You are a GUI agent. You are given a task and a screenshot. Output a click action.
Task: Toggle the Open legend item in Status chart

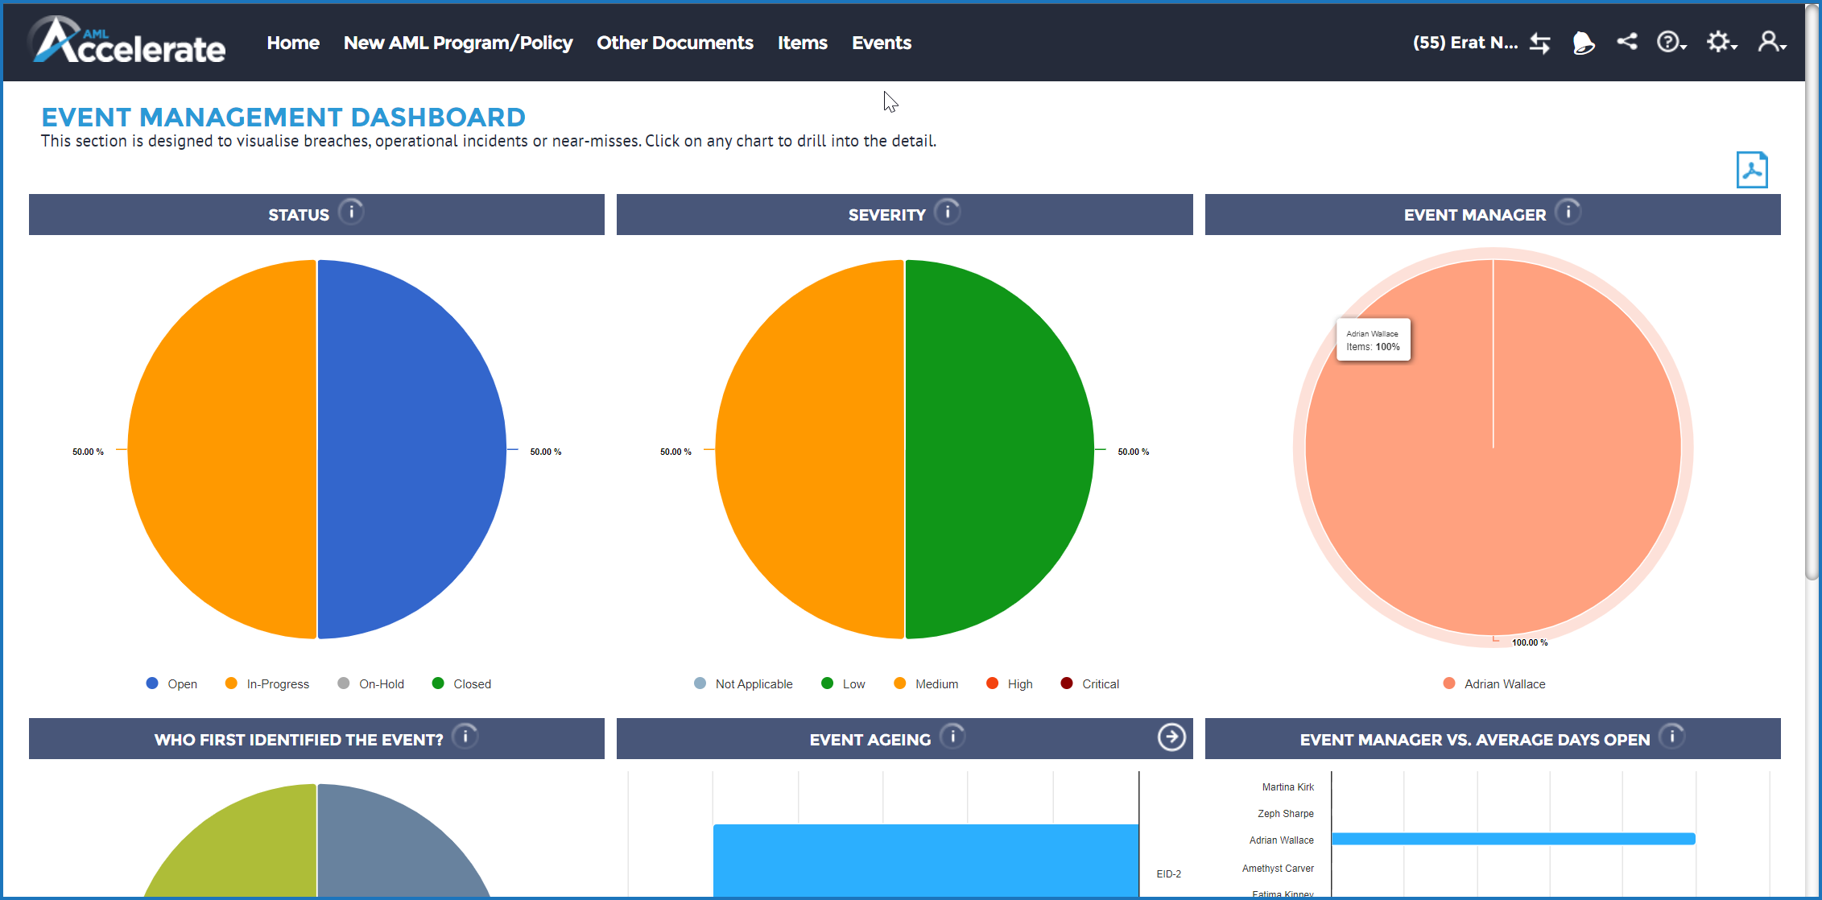click(x=171, y=683)
